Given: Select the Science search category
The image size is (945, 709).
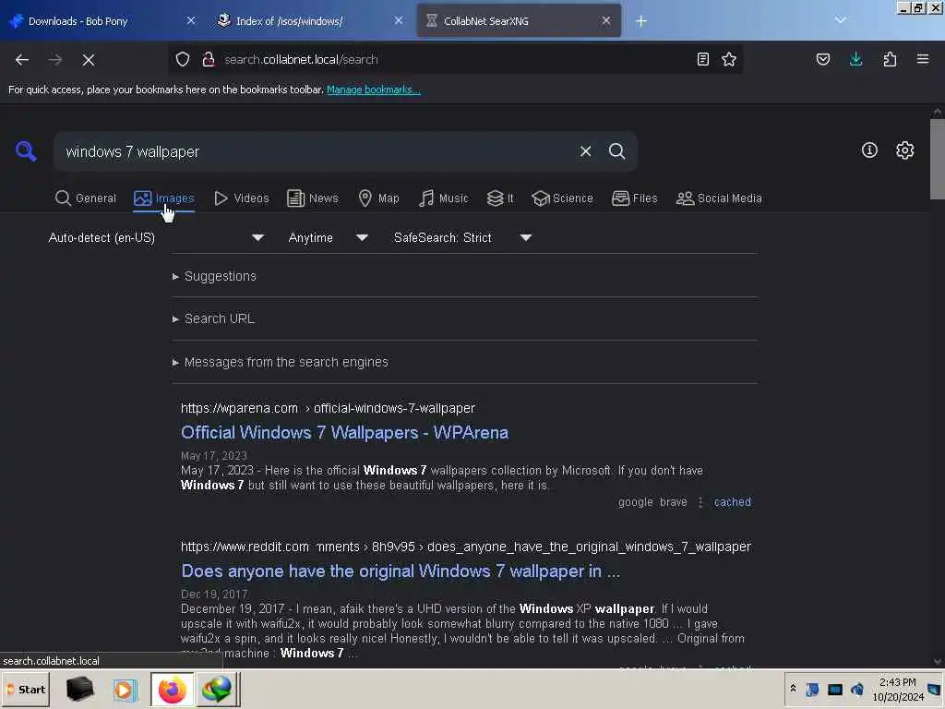Looking at the screenshot, I should click(562, 198).
